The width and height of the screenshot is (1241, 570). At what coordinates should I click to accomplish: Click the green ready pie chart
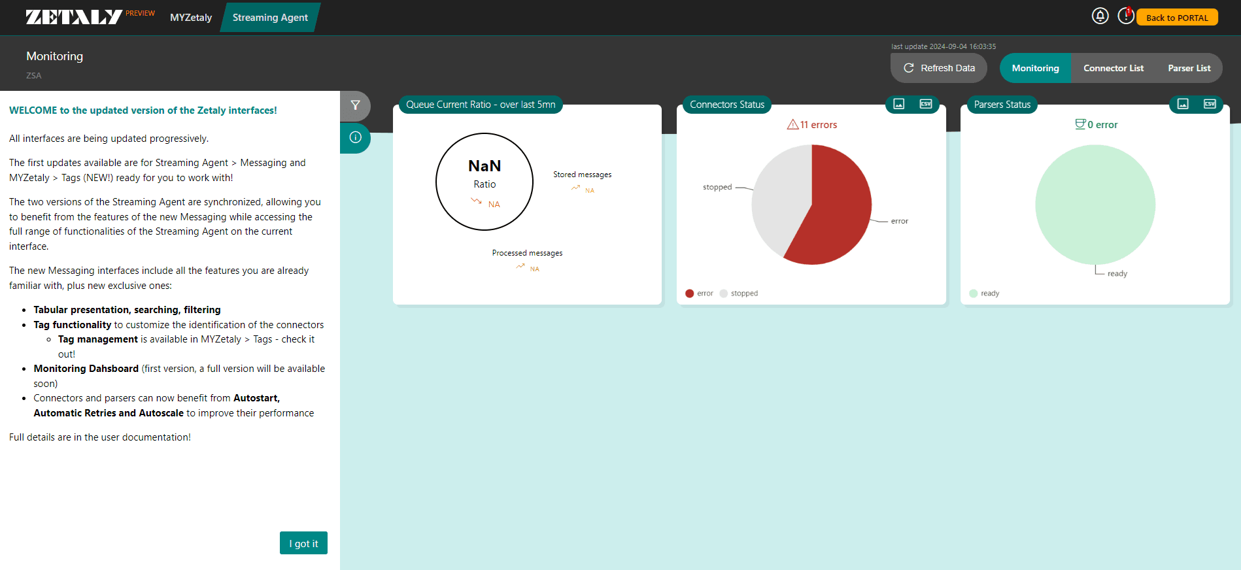[x=1095, y=205]
